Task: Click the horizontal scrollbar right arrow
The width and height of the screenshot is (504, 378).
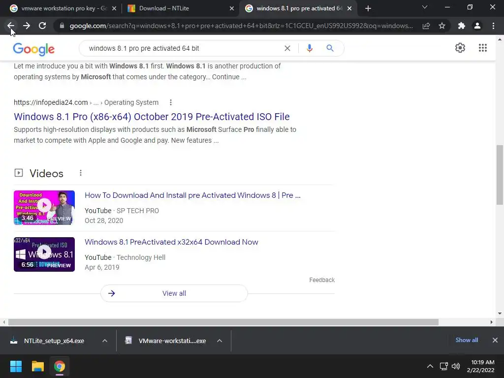Action: tap(492, 322)
